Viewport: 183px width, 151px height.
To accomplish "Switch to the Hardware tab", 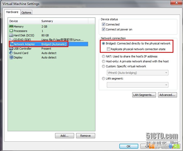I will pos(12,12).
